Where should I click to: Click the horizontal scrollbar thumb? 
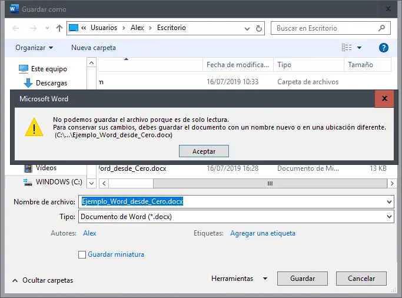point(270,183)
